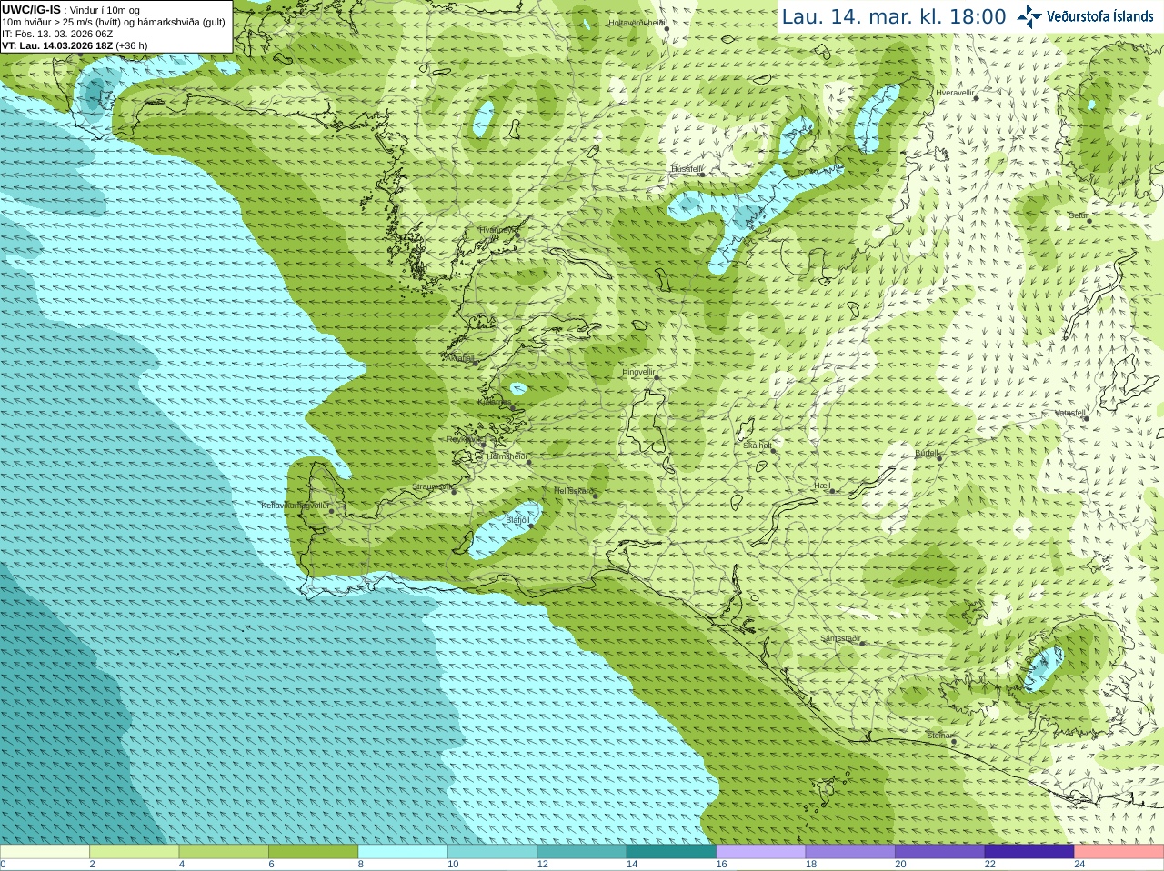Image resolution: width=1164 pixels, height=871 pixels.
Task: Select the Setur station label
Action: (x=1078, y=215)
